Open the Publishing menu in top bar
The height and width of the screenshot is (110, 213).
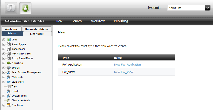pyautogui.click(x=121, y=21)
